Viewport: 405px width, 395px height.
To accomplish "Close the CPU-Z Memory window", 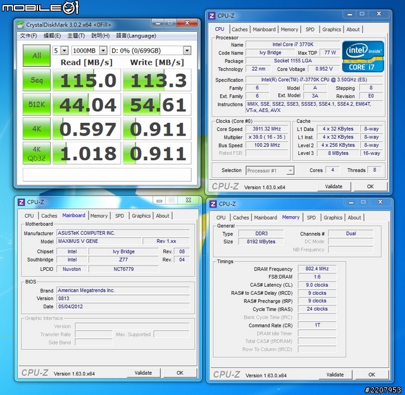I will pyautogui.click(x=380, y=202).
